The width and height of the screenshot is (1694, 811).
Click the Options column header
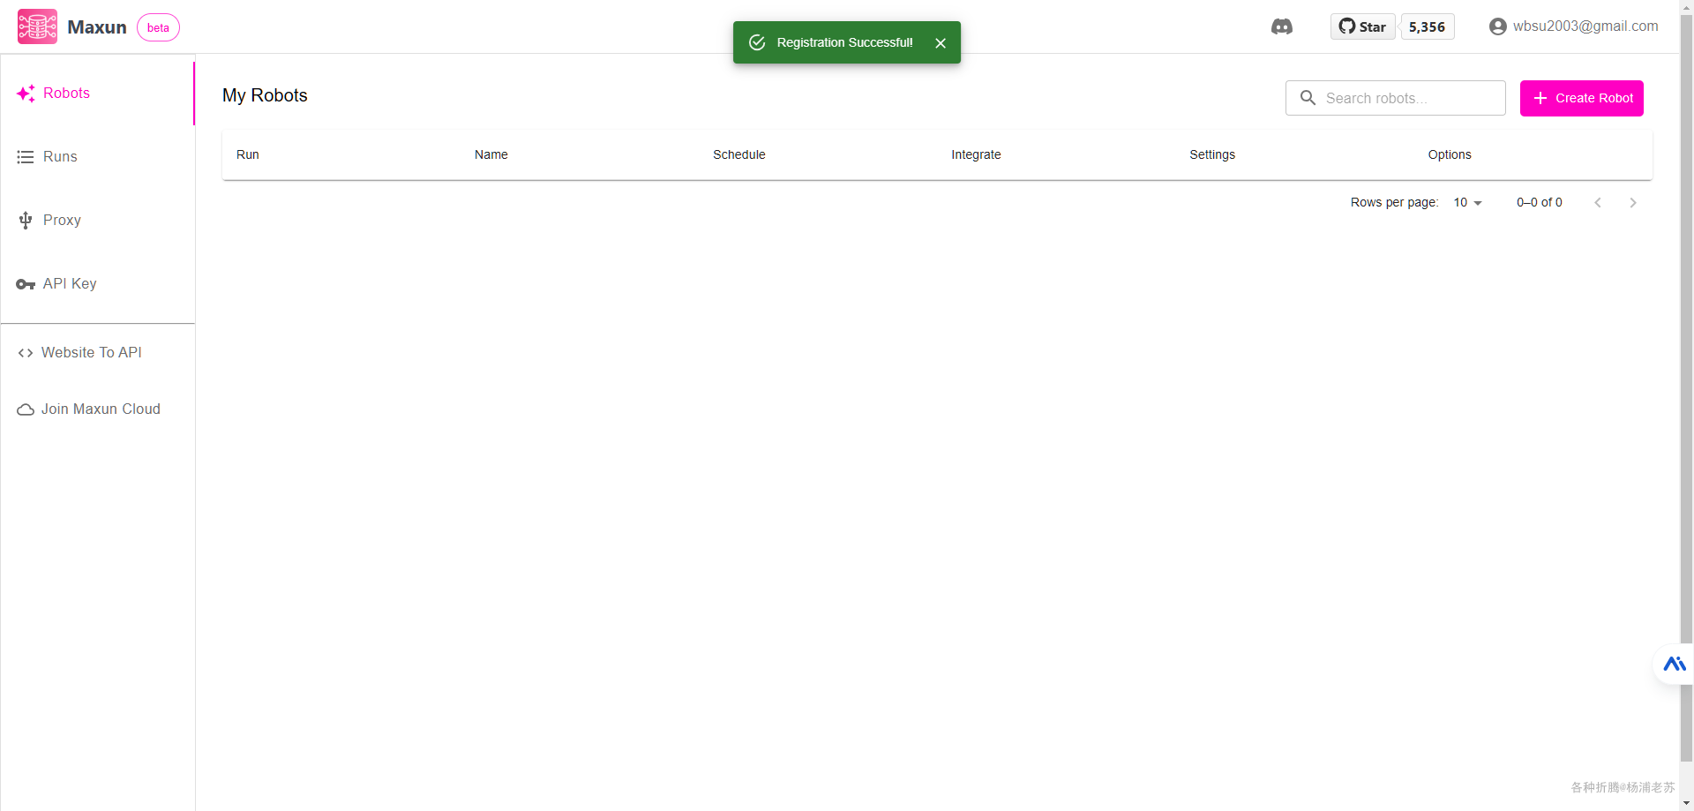[1450, 154]
